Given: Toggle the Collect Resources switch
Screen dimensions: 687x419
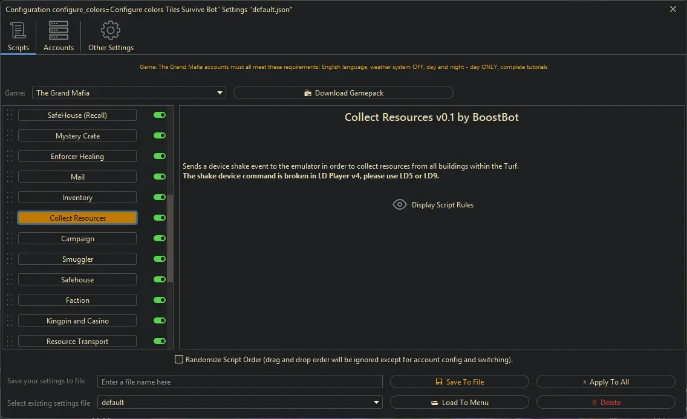Looking at the screenshot, I should point(160,218).
